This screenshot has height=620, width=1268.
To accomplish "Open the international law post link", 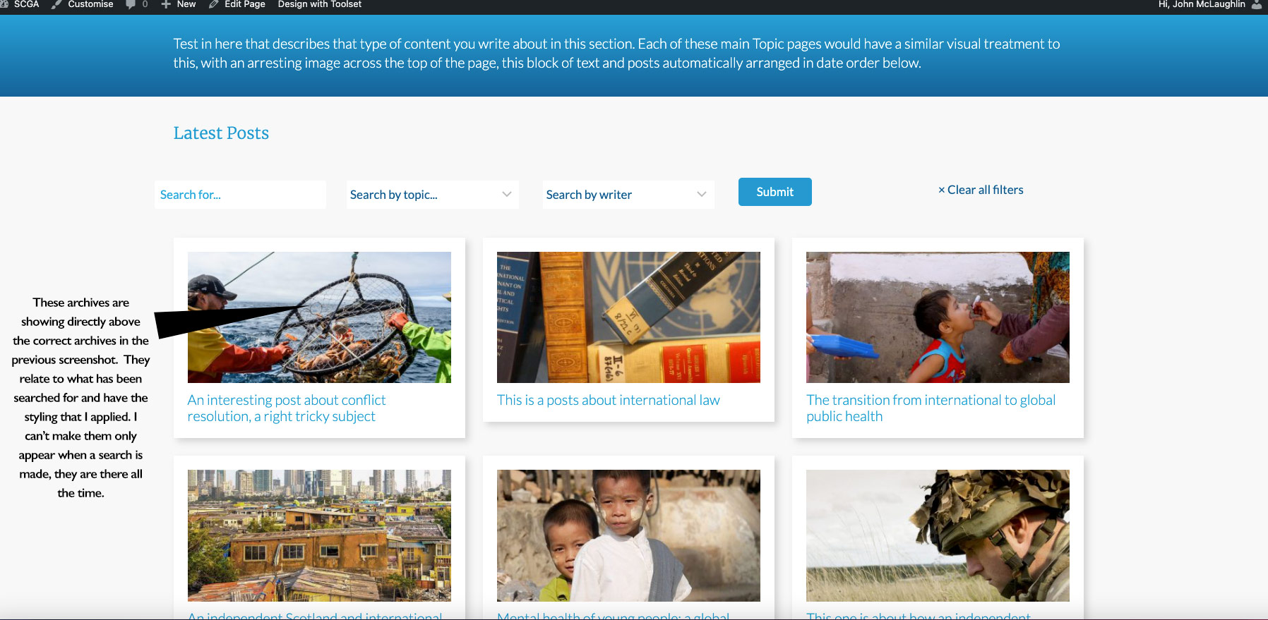I will coord(609,400).
